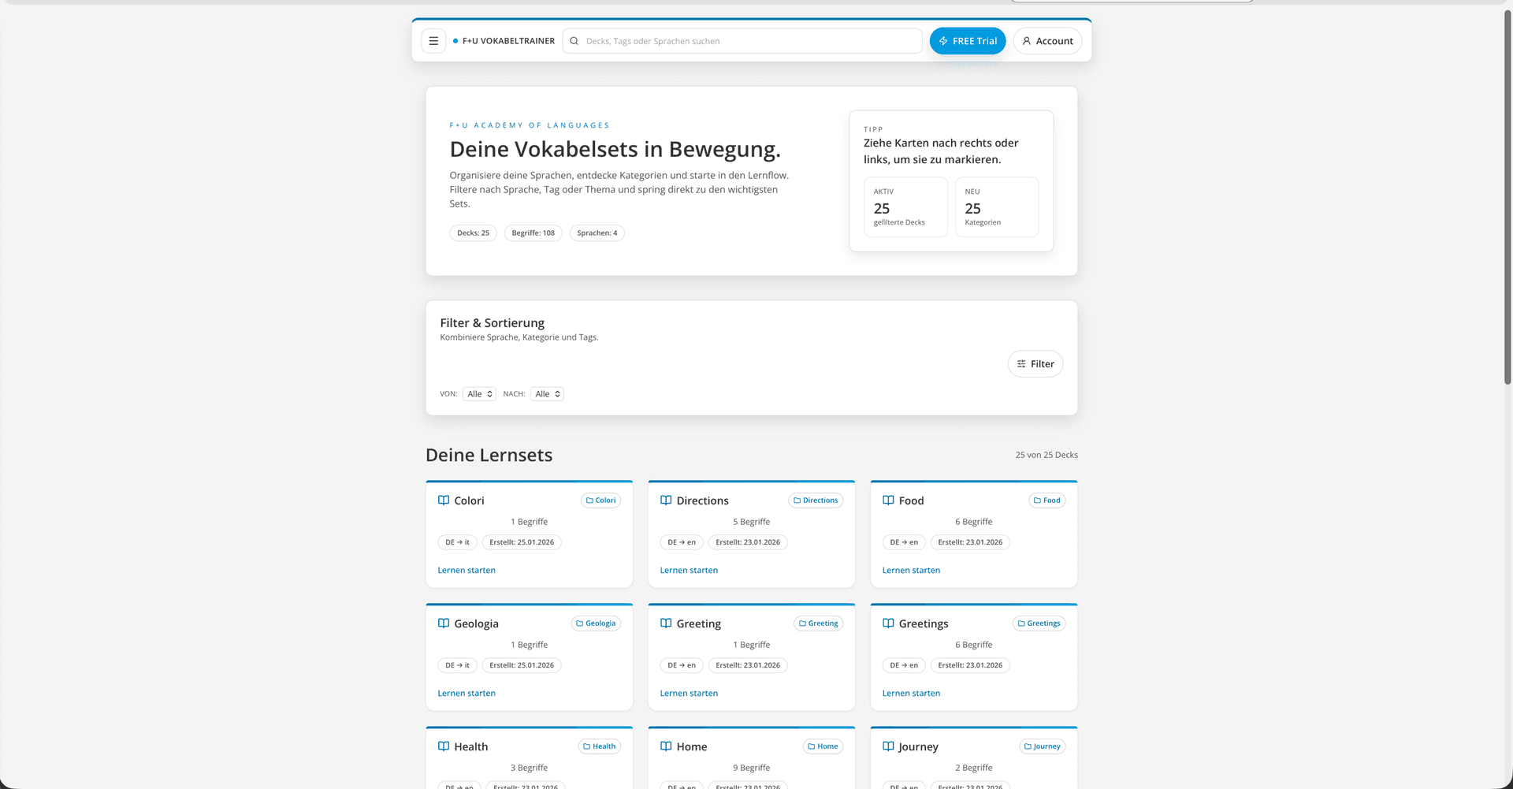The height and width of the screenshot is (789, 1513).
Task: Start learning the Greeting deck
Action: (x=688, y=693)
